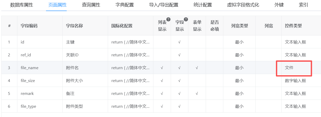Screen dimensions: 321x117
Task: Go to the 字典配置 tab
Action: click(x=125, y=5)
